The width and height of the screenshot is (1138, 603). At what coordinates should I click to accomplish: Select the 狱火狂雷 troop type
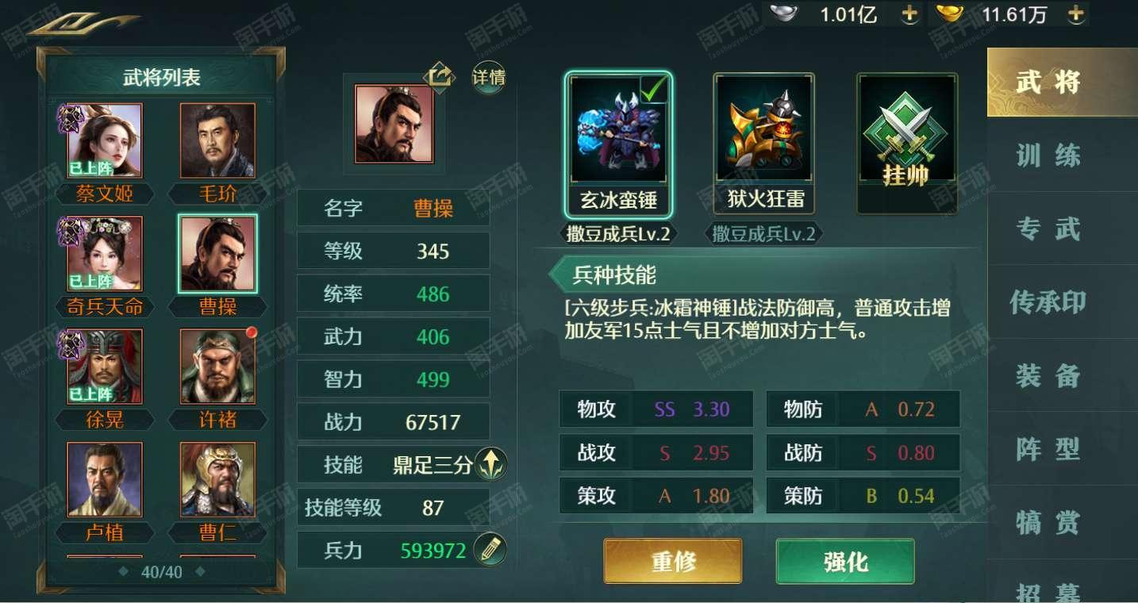[x=765, y=145]
